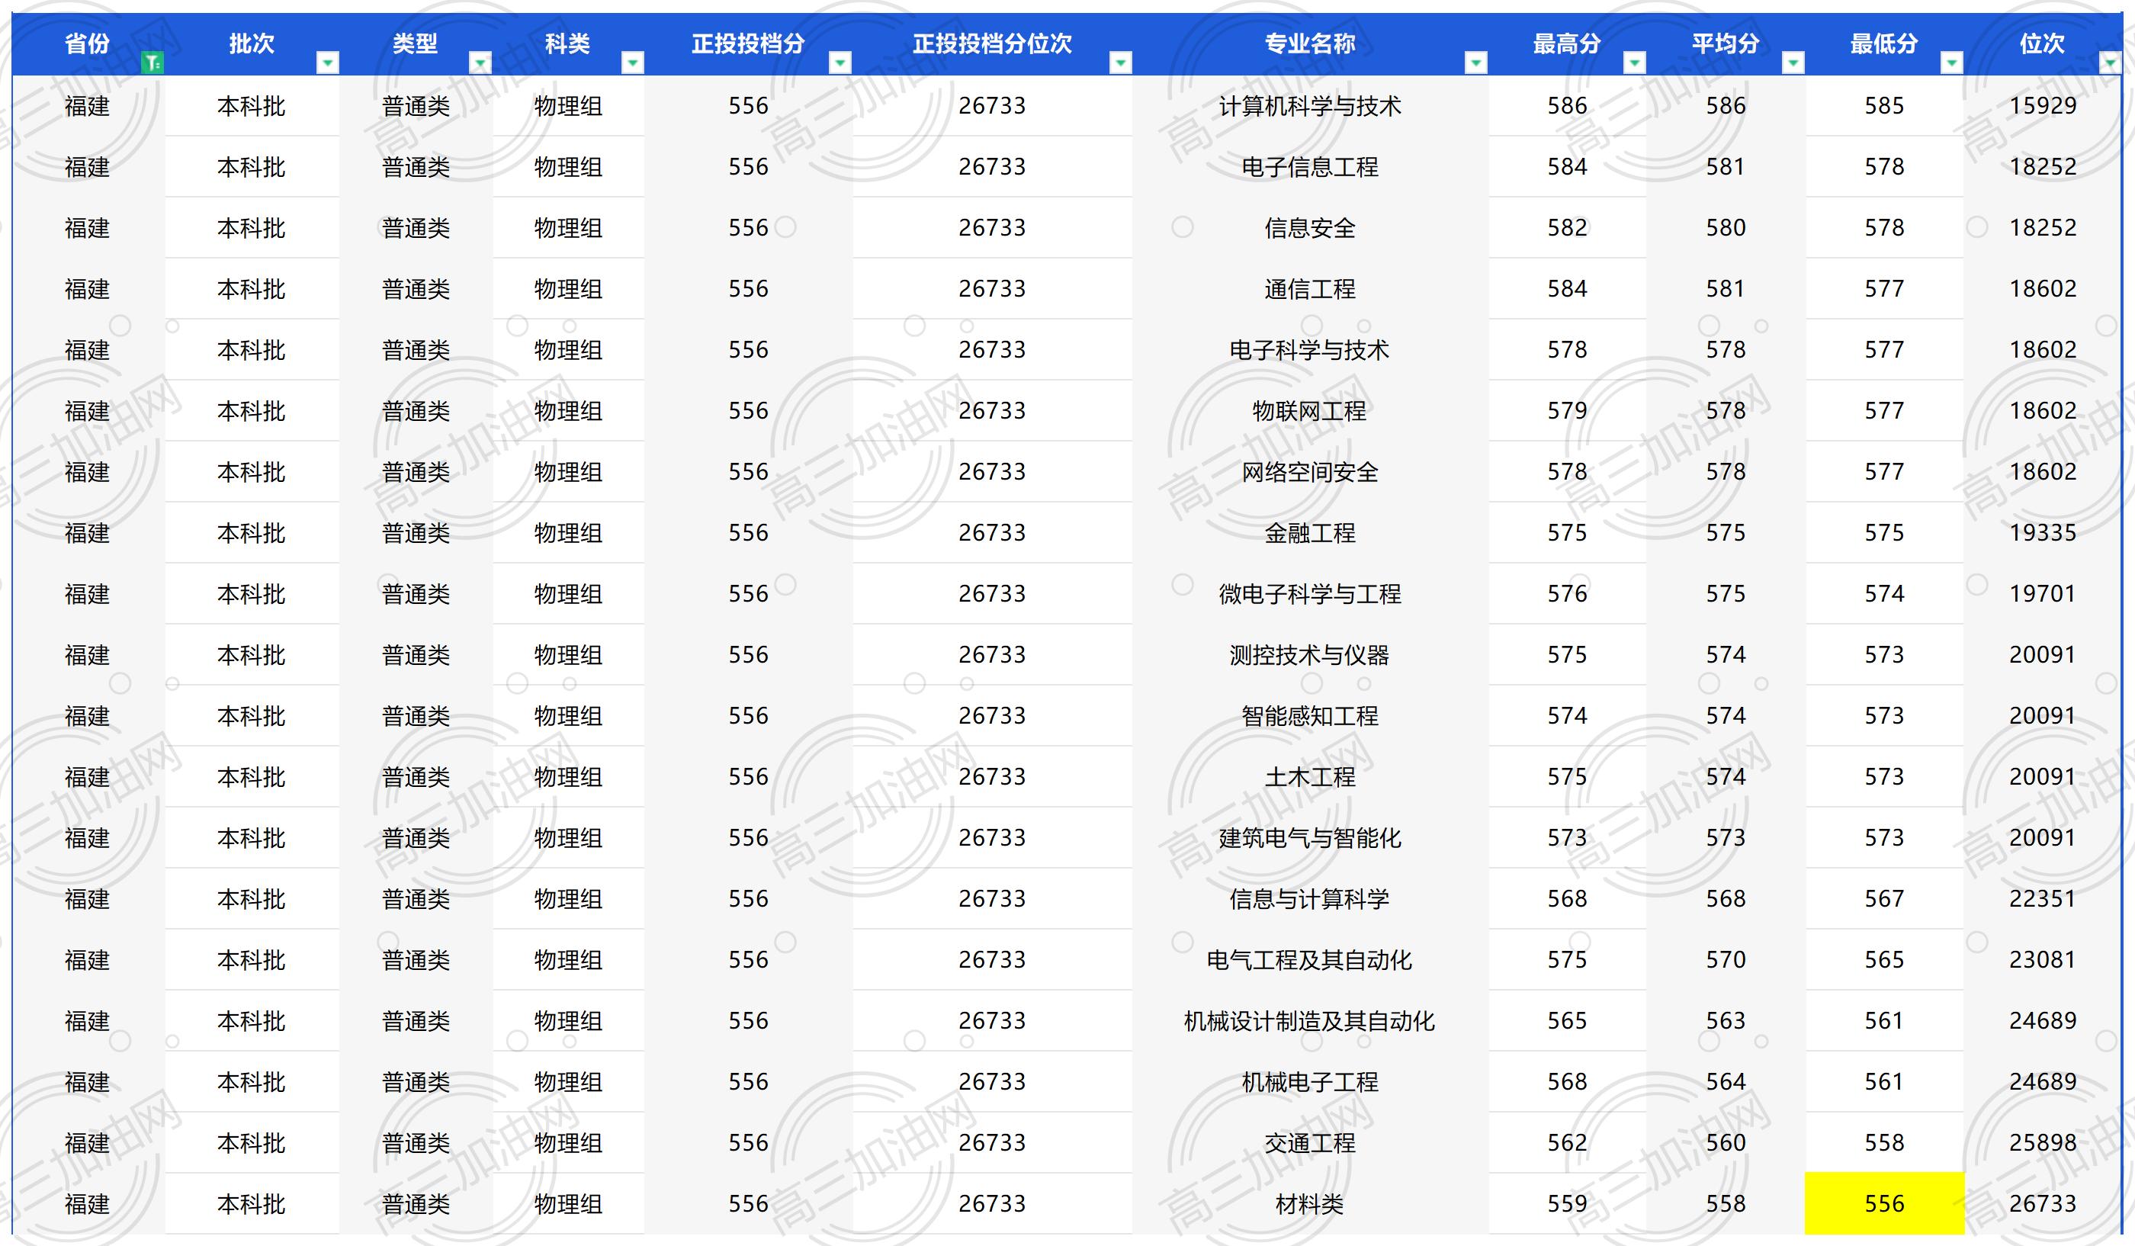Image resolution: width=2135 pixels, height=1246 pixels.
Task: Click the 565 lowest score cell
Action: 1884,960
